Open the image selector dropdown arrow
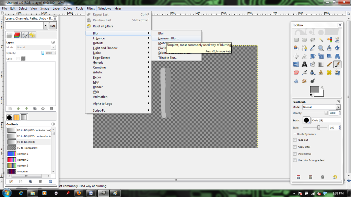 pos(45,26)
